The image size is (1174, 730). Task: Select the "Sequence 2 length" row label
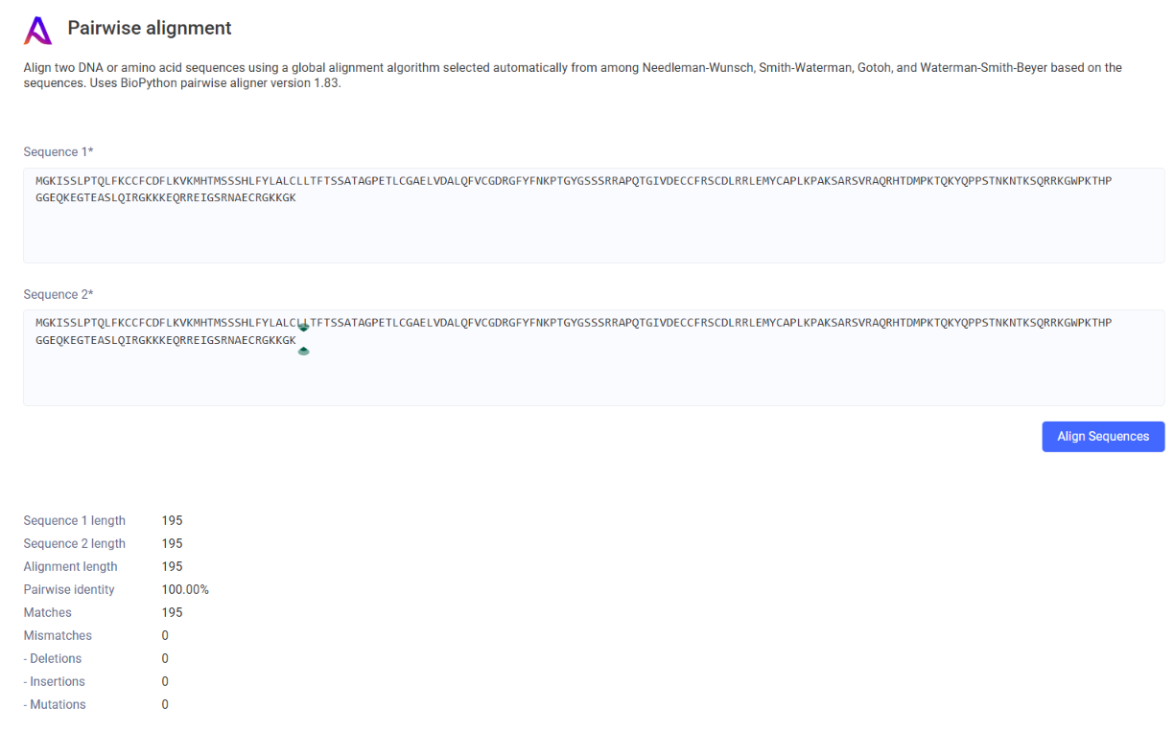75,543
